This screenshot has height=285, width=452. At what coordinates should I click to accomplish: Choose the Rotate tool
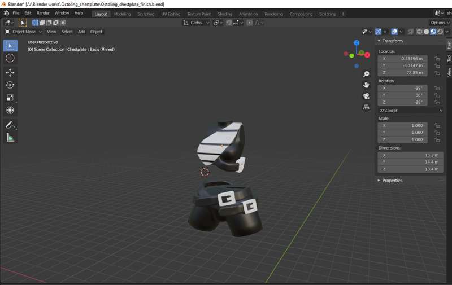[10, 85]
